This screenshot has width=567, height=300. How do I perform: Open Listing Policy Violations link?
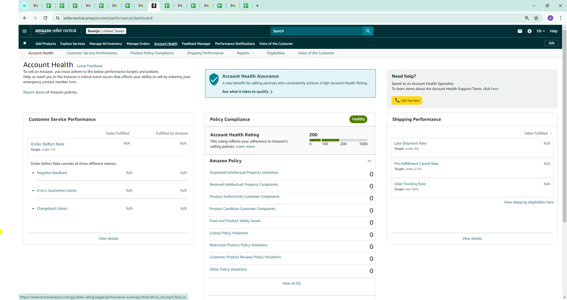(229, 233)
